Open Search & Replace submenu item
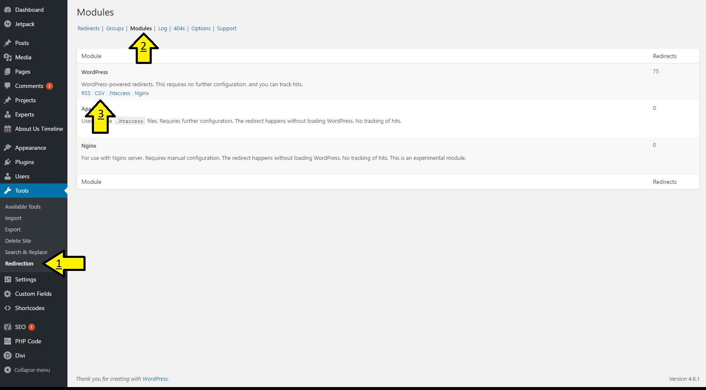706x390 pixels. (x=26, y=252)
